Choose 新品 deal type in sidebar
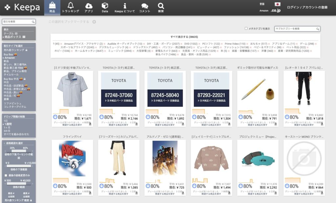 click(x=6, y=61)
